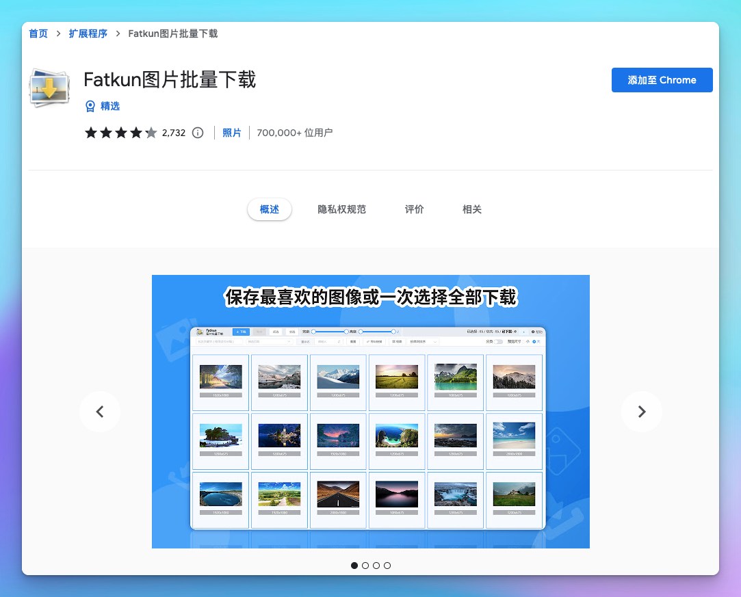Screen dimensions: 741x597
Task: Click the 添加至 Chrome button
Action: click(x=662, y=80)
